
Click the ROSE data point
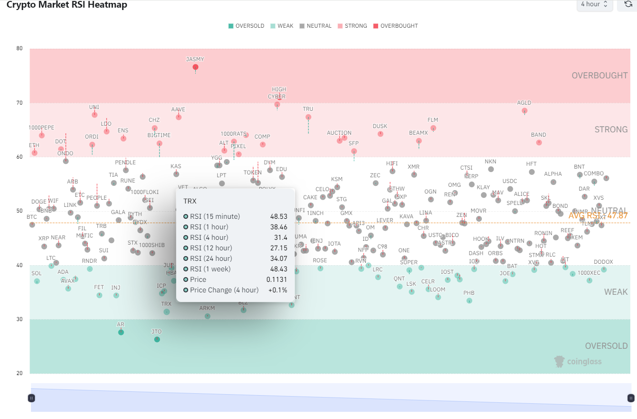pyautogui.click(x=320, y=269)
